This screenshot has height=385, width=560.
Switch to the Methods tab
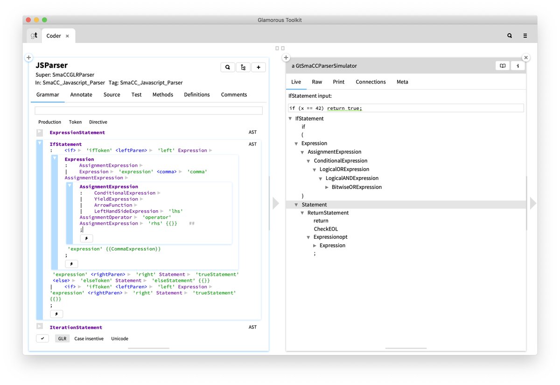tap(163, 94)
